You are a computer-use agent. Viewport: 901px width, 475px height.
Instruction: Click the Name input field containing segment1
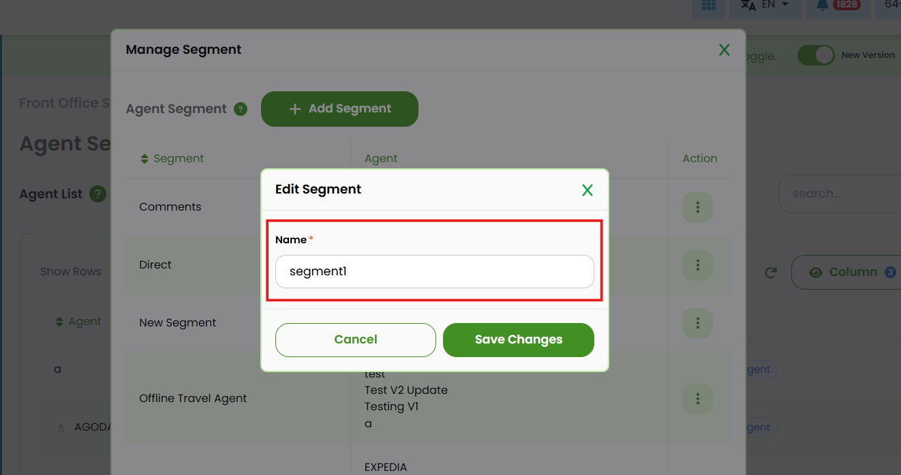(x=435, y=271)
